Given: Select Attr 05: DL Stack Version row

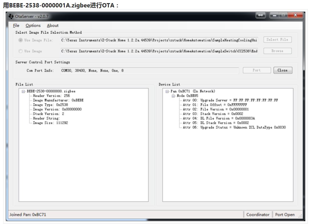Looking at the screenshot, I should [216, 123].
